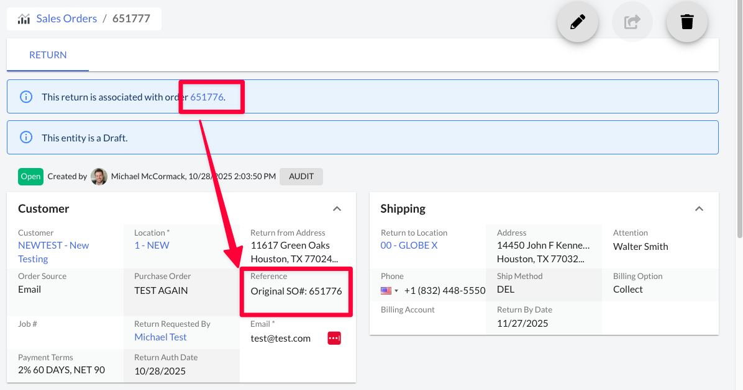Click Return By Date 11/27/2025
The image size is (743, 390).
point(522,323)
